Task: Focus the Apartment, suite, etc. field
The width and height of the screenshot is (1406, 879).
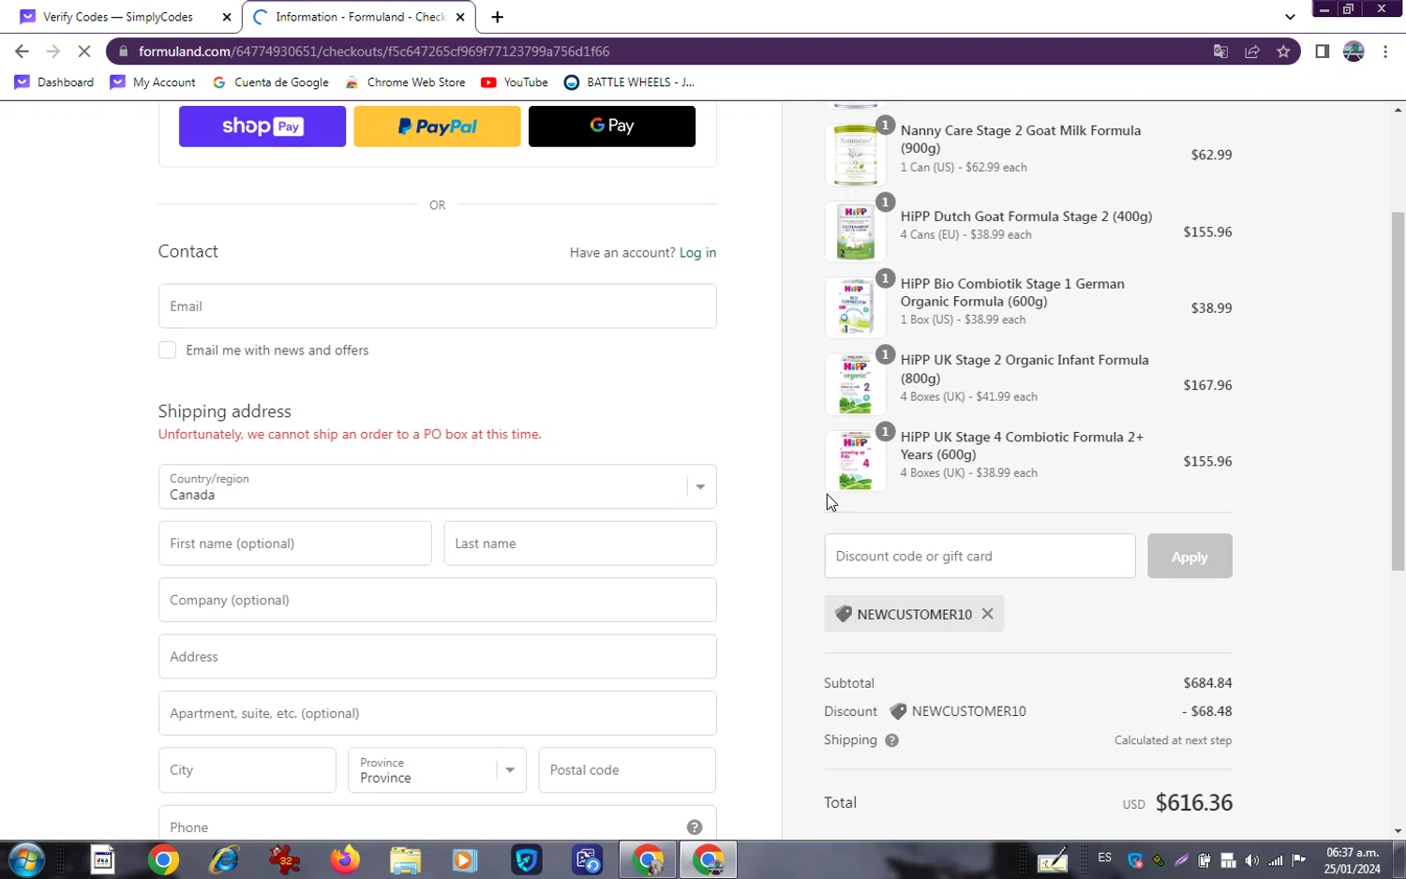Action: (x=438, y=713)
